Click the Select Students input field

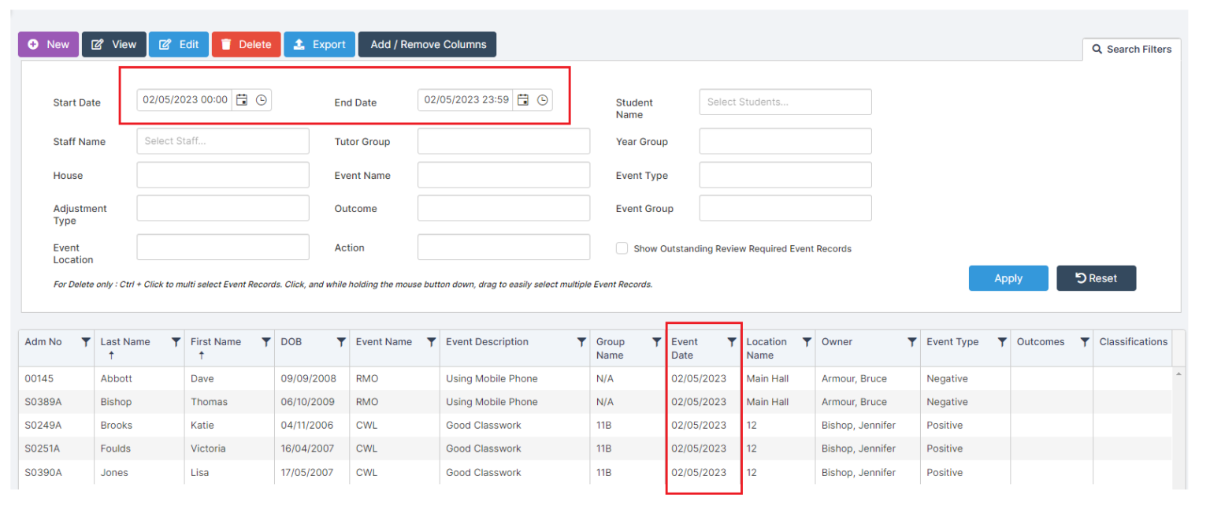[785, 102]
